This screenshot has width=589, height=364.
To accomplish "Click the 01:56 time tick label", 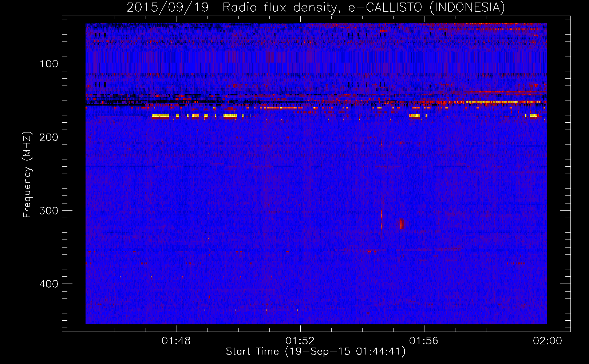I will pos(424,341).
